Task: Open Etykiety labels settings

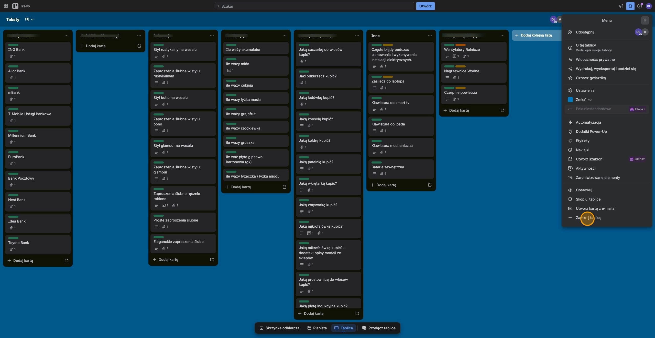Action: 607,141
